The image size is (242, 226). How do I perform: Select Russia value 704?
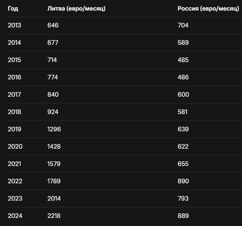tap(183, 25)
